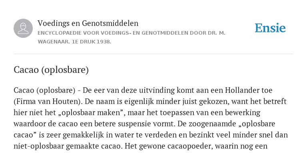Open the Ensie logo homepage link
This screenshot has height=153, width=307.
click(270, 28)
